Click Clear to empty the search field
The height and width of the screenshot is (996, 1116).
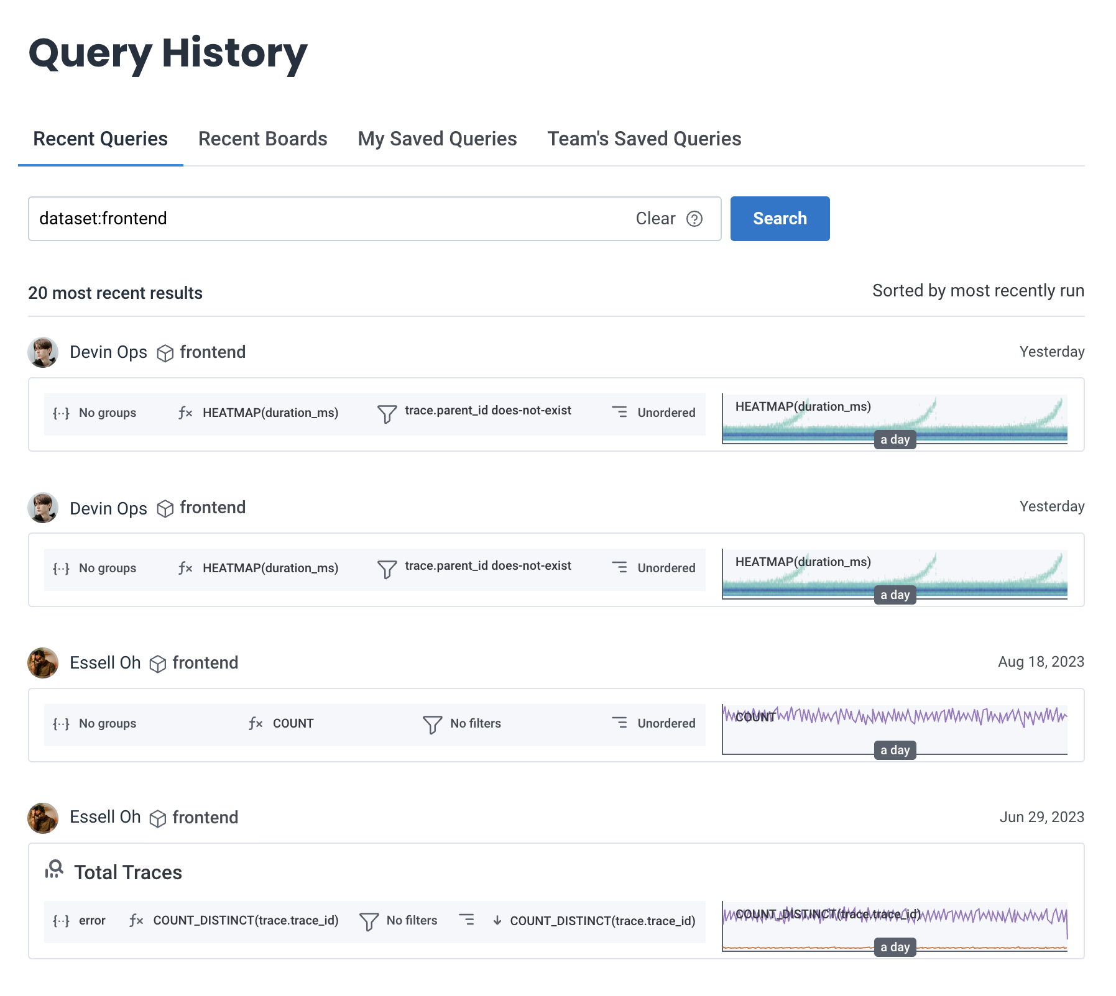[655, 219]
